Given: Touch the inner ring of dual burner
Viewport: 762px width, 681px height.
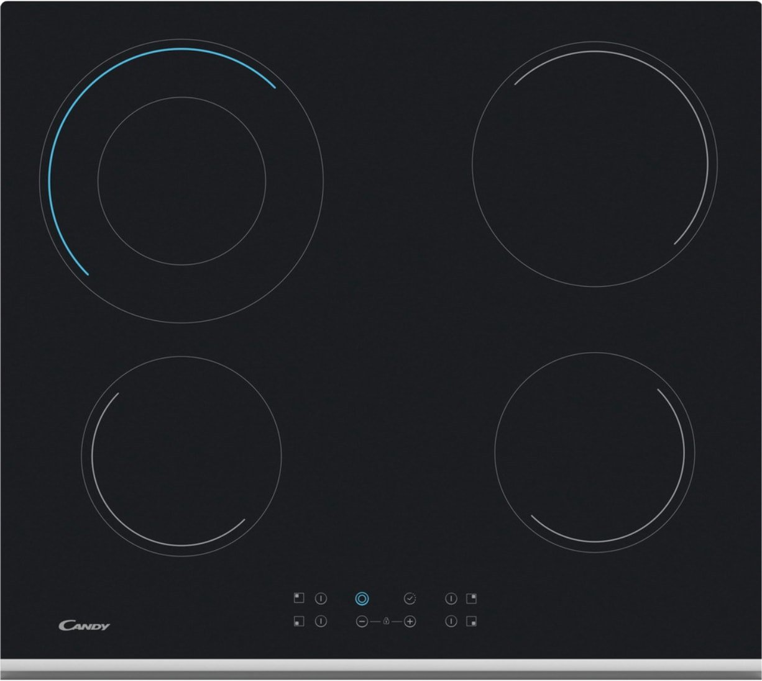Looking at the screenshot, I should coord(181,97).
